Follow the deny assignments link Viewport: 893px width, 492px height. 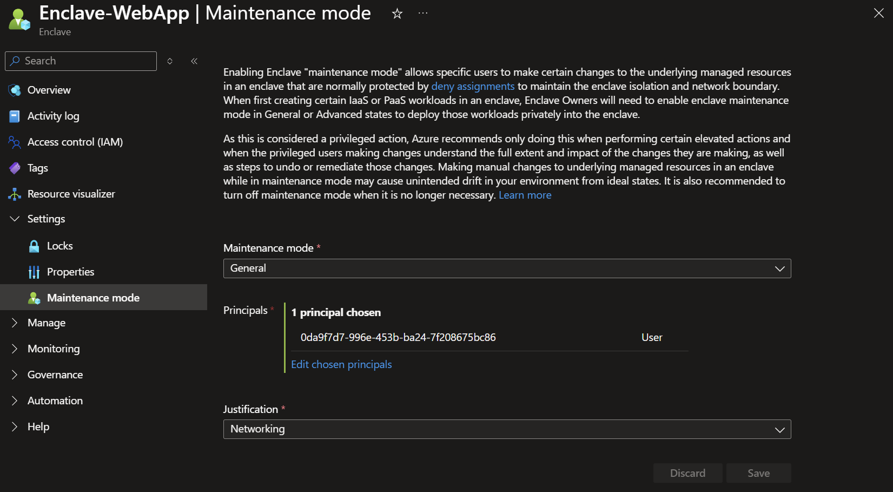(473, 86)
